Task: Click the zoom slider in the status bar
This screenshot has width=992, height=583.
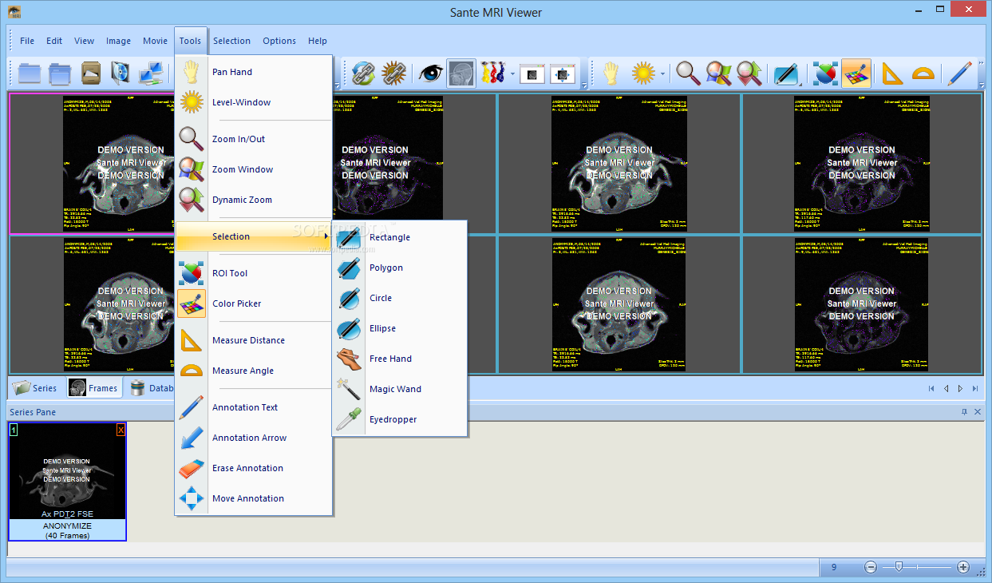Action: point(917,567)
